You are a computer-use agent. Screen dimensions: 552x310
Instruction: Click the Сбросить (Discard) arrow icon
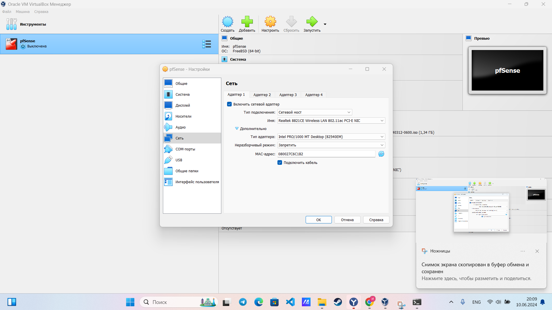pos(291,24)
